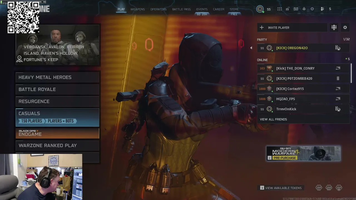356x200 pixels.
Task: Activate the last 2XP token icon
Action: pos(339,188)
